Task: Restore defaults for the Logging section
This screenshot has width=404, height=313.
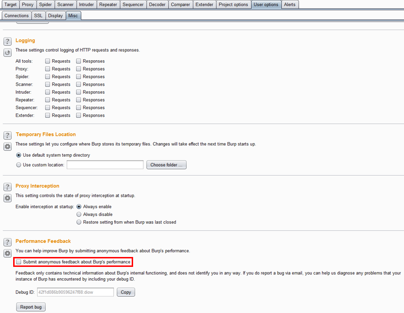Action: tap(8, 53)
